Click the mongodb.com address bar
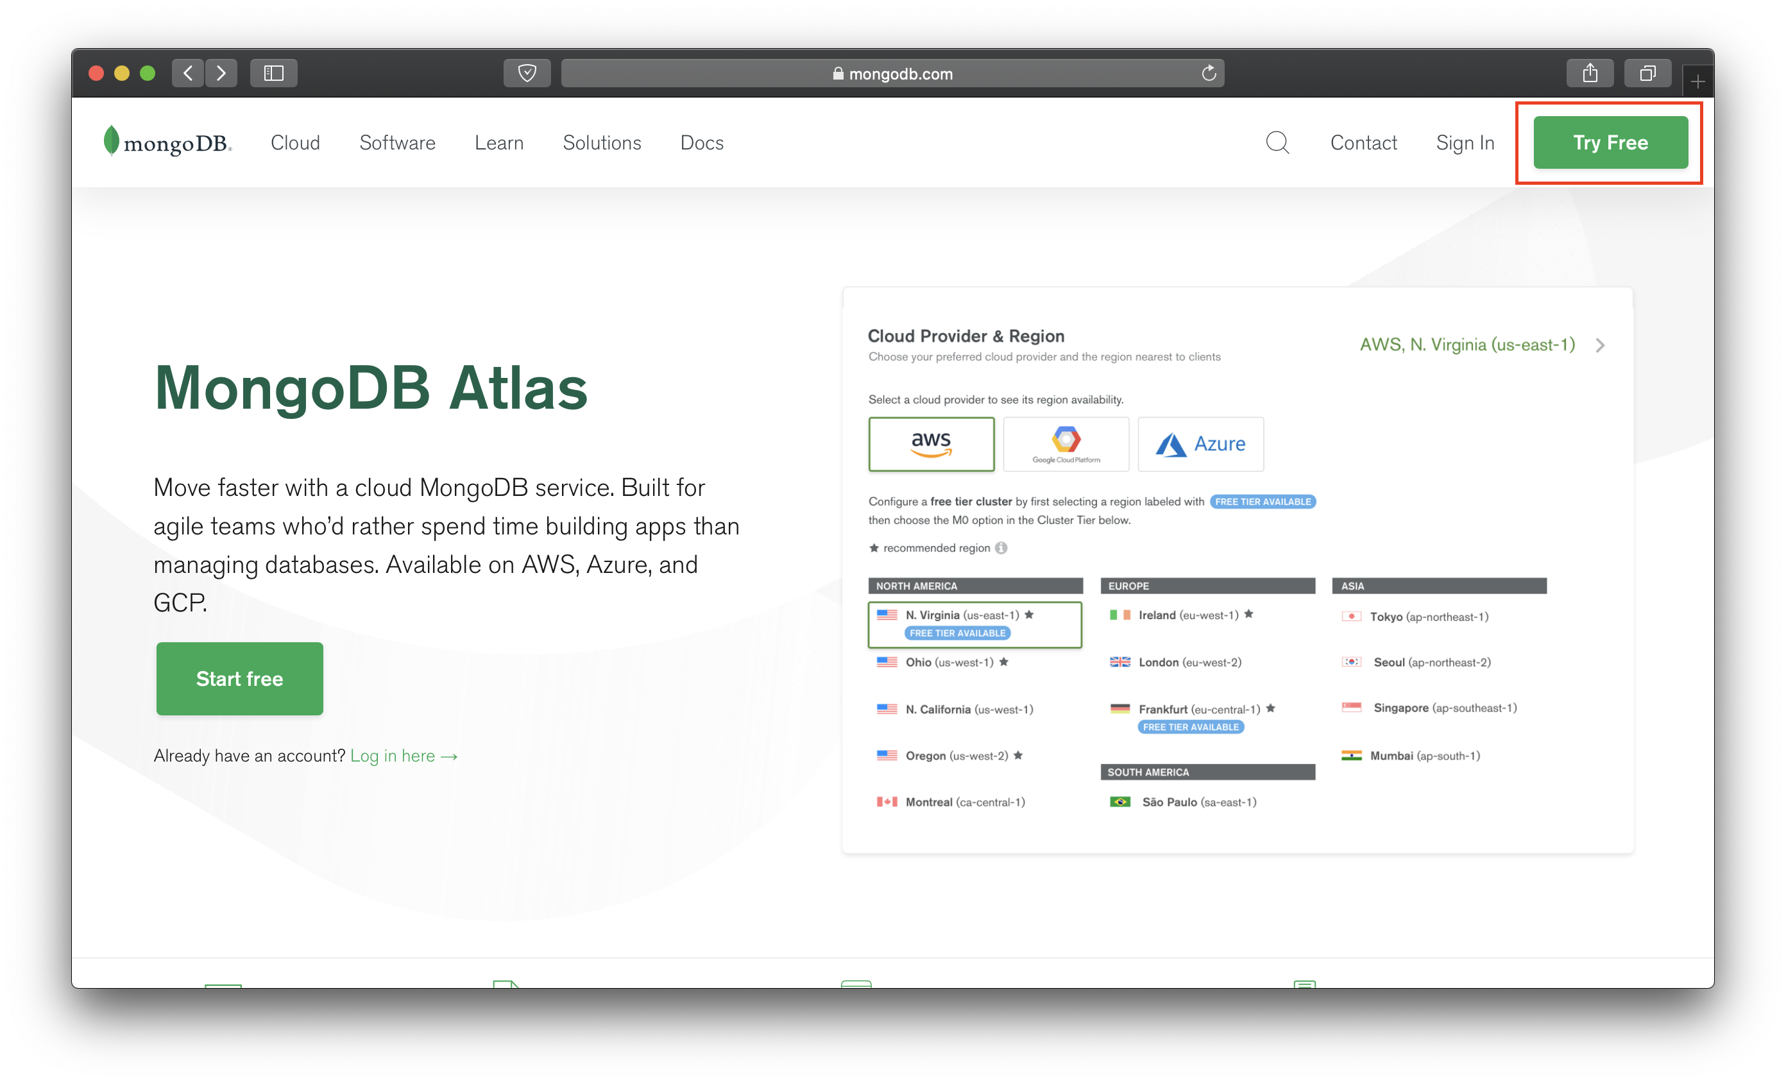The width and height of the screenshot is (1786, 1083). [892, 73]
